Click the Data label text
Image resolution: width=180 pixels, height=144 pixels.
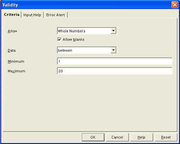pyautogui.click(x=12, y=50)
